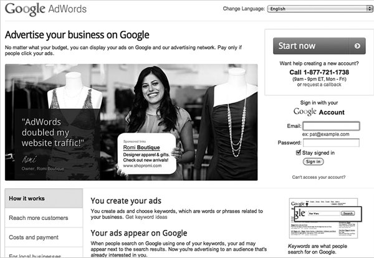Screen dimensions: 374x258
Task: Click the Owner, Romi Boutique caption
Action: pos(42,169)
